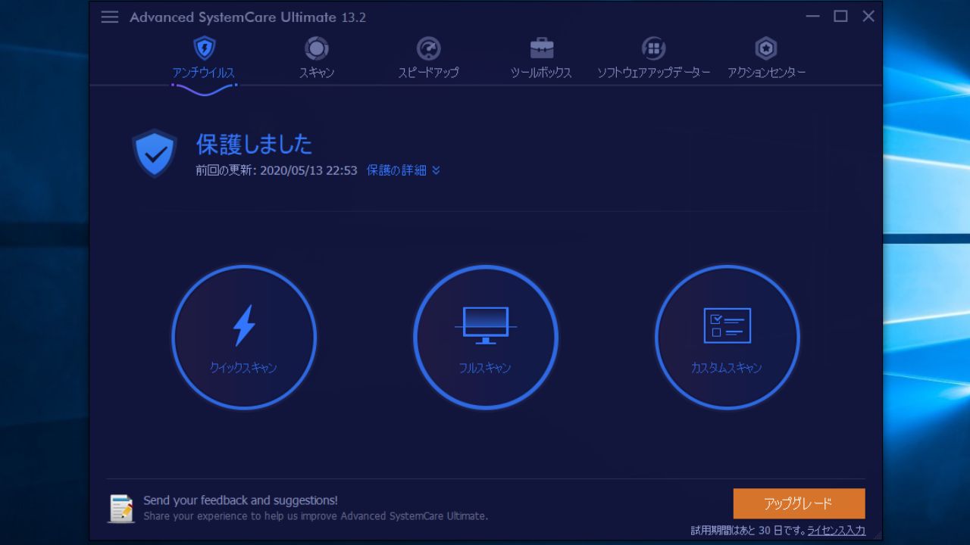Switch to the アンチウイルス tab

coord(204,73)
